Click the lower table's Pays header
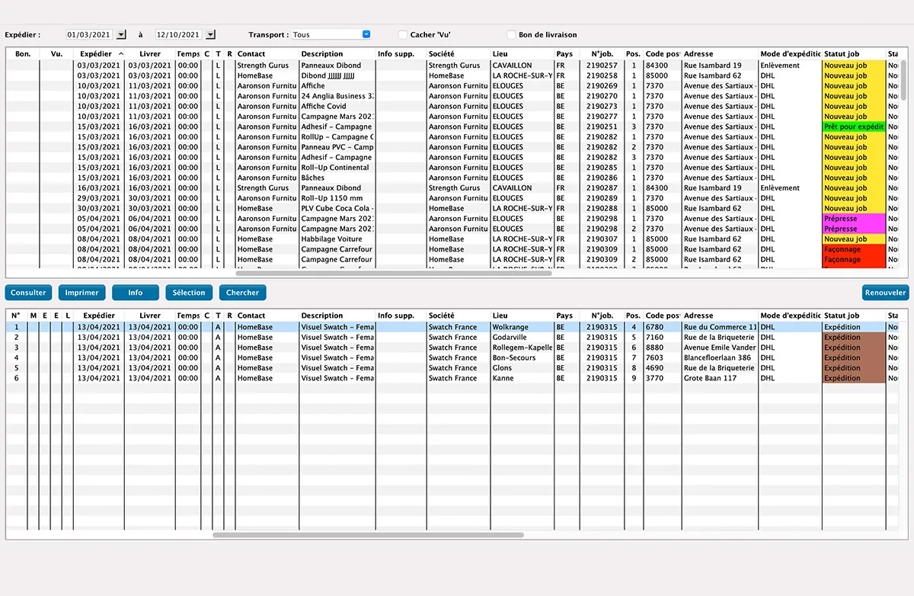The height and width of the screenshot is (596, 914). 567,316
